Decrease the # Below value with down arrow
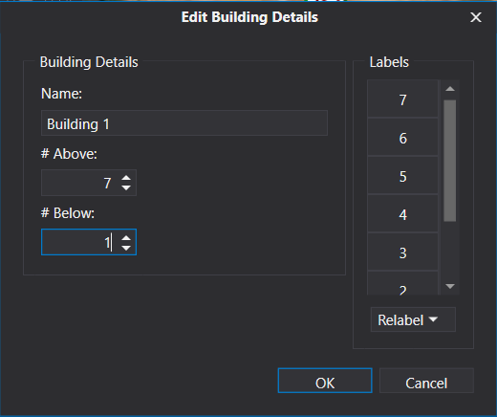 click(126, 248)
